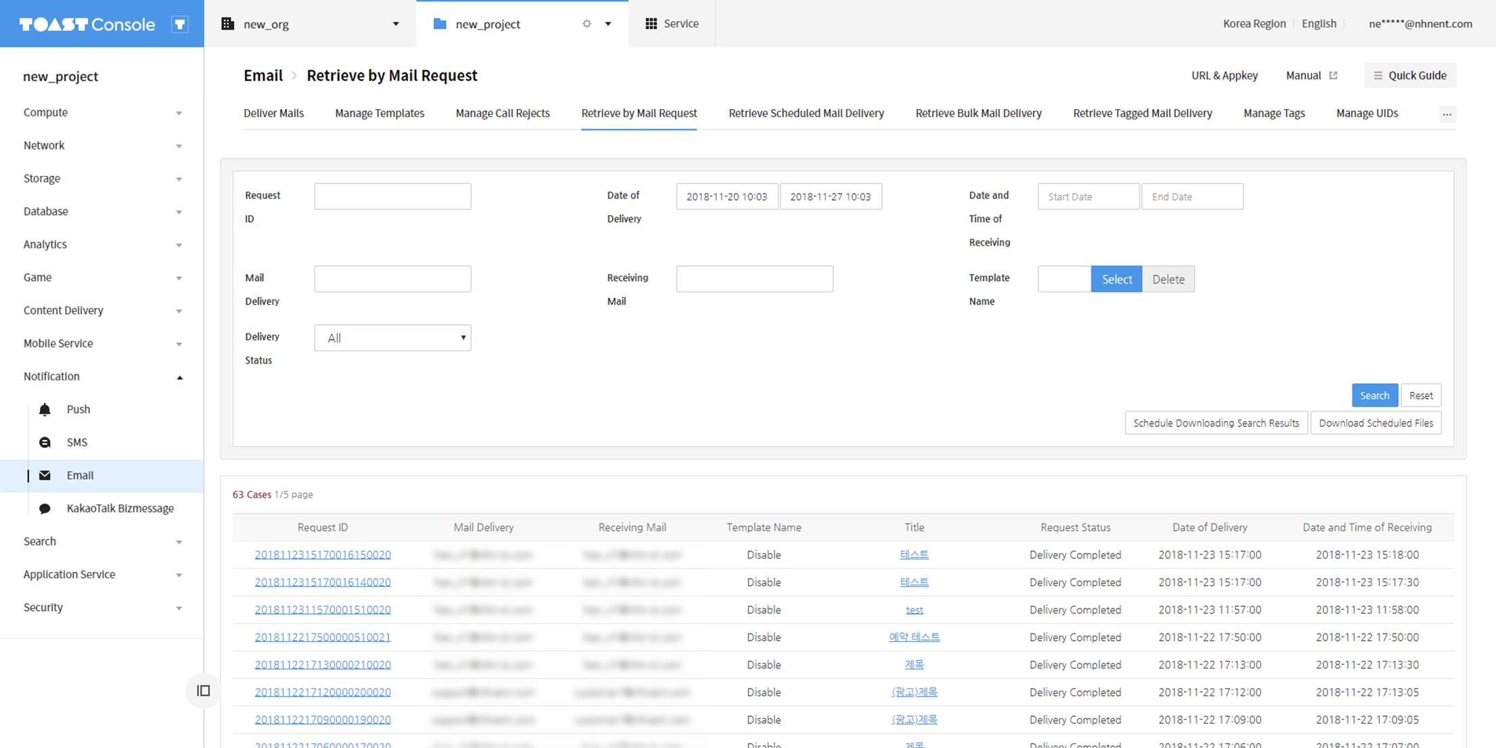Click the sidebar collapse panel icon
This screenshot has height=748, width=1496.
203,690
